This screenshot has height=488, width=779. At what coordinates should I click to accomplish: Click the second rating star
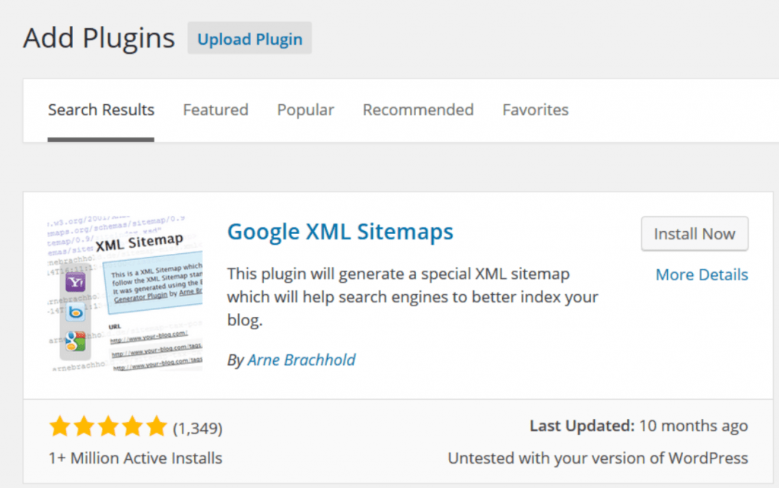coord(84,426)
